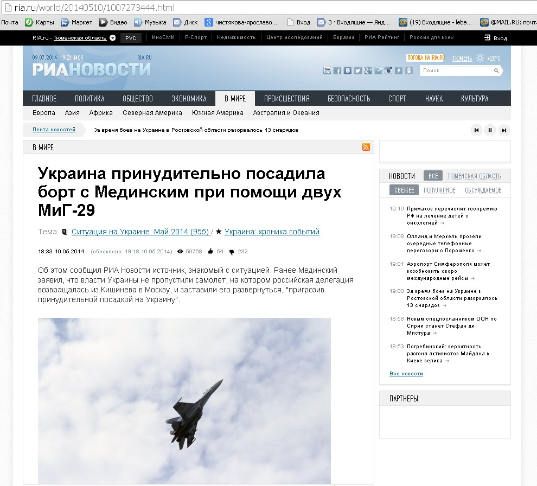The height and width of the screenshot is (486, 537).
Task: Open the envelope-check social icon
Action: (378, 71)
